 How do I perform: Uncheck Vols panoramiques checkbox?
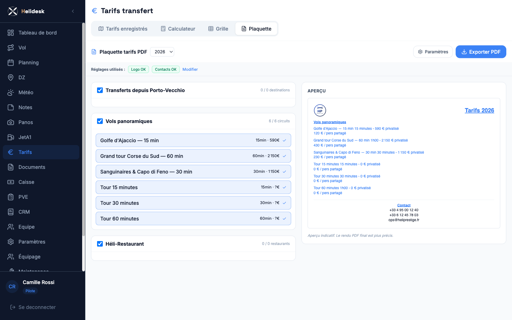point(100,121)
